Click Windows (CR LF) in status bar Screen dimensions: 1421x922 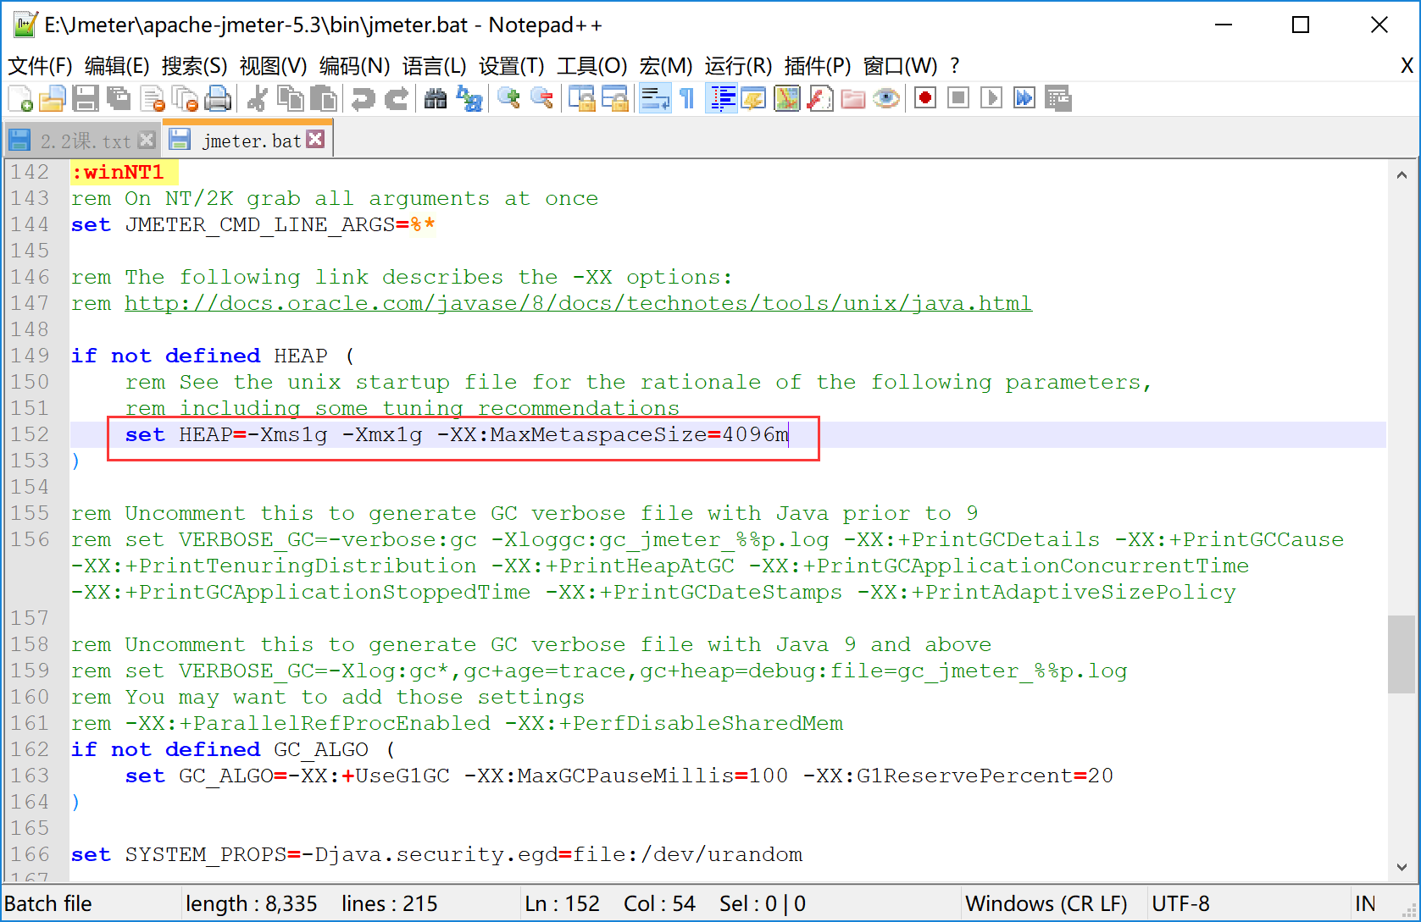click(1046, 903)
